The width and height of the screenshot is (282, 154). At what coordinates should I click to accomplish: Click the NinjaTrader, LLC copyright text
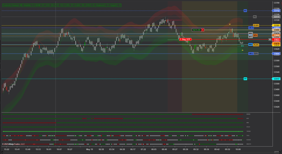(13, 144)
